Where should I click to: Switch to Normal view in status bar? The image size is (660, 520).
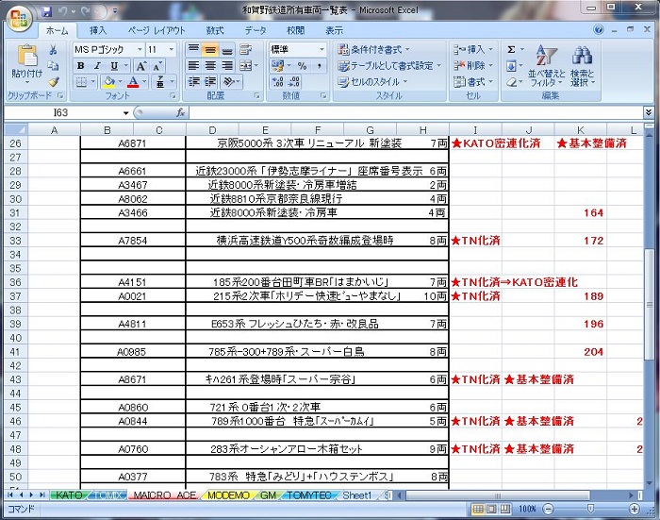coord(478,509)
